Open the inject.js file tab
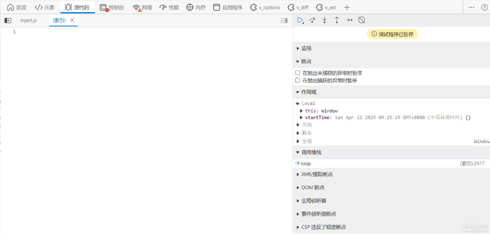Screen dimensions: 490x234 click(29, 20)
